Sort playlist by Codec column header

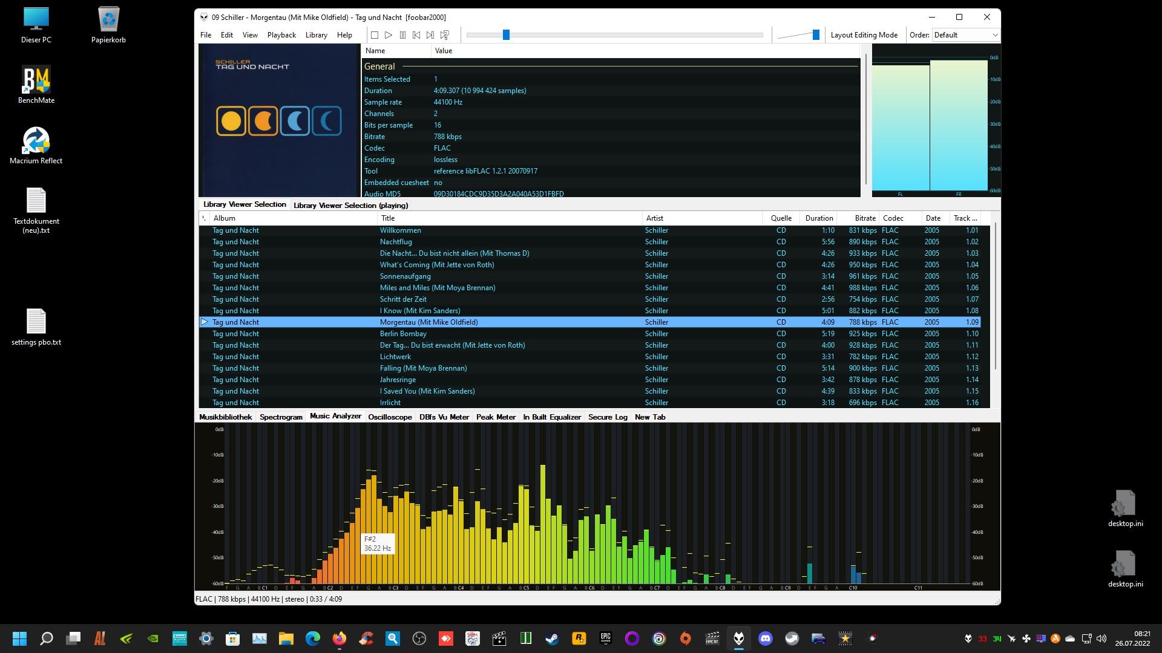point(901,218)
